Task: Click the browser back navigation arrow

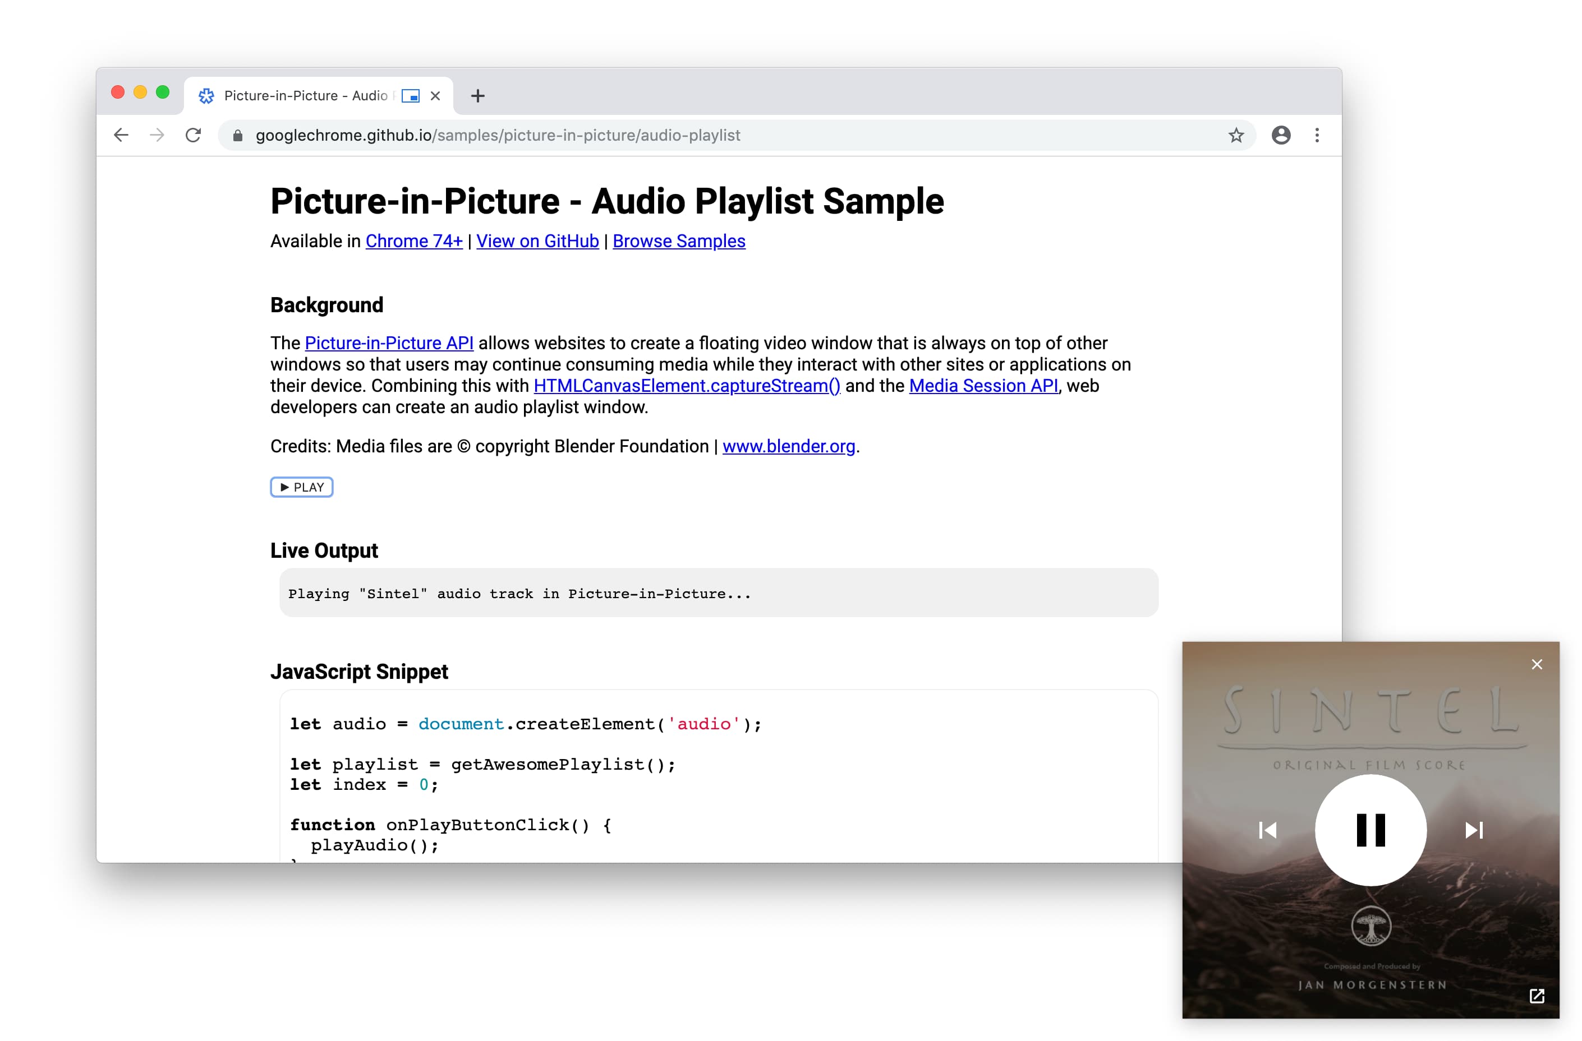Action: (x=121, y=135)
